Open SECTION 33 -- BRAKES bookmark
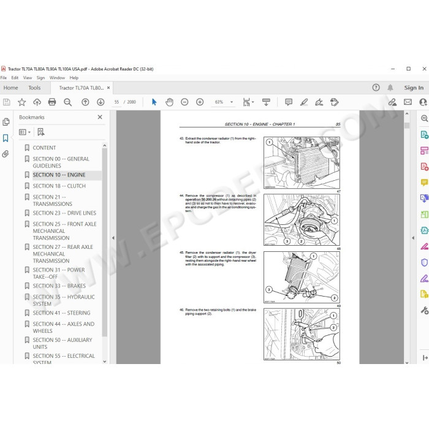The height and width of the screenshot is (429, 429). (x=59, y=286)
